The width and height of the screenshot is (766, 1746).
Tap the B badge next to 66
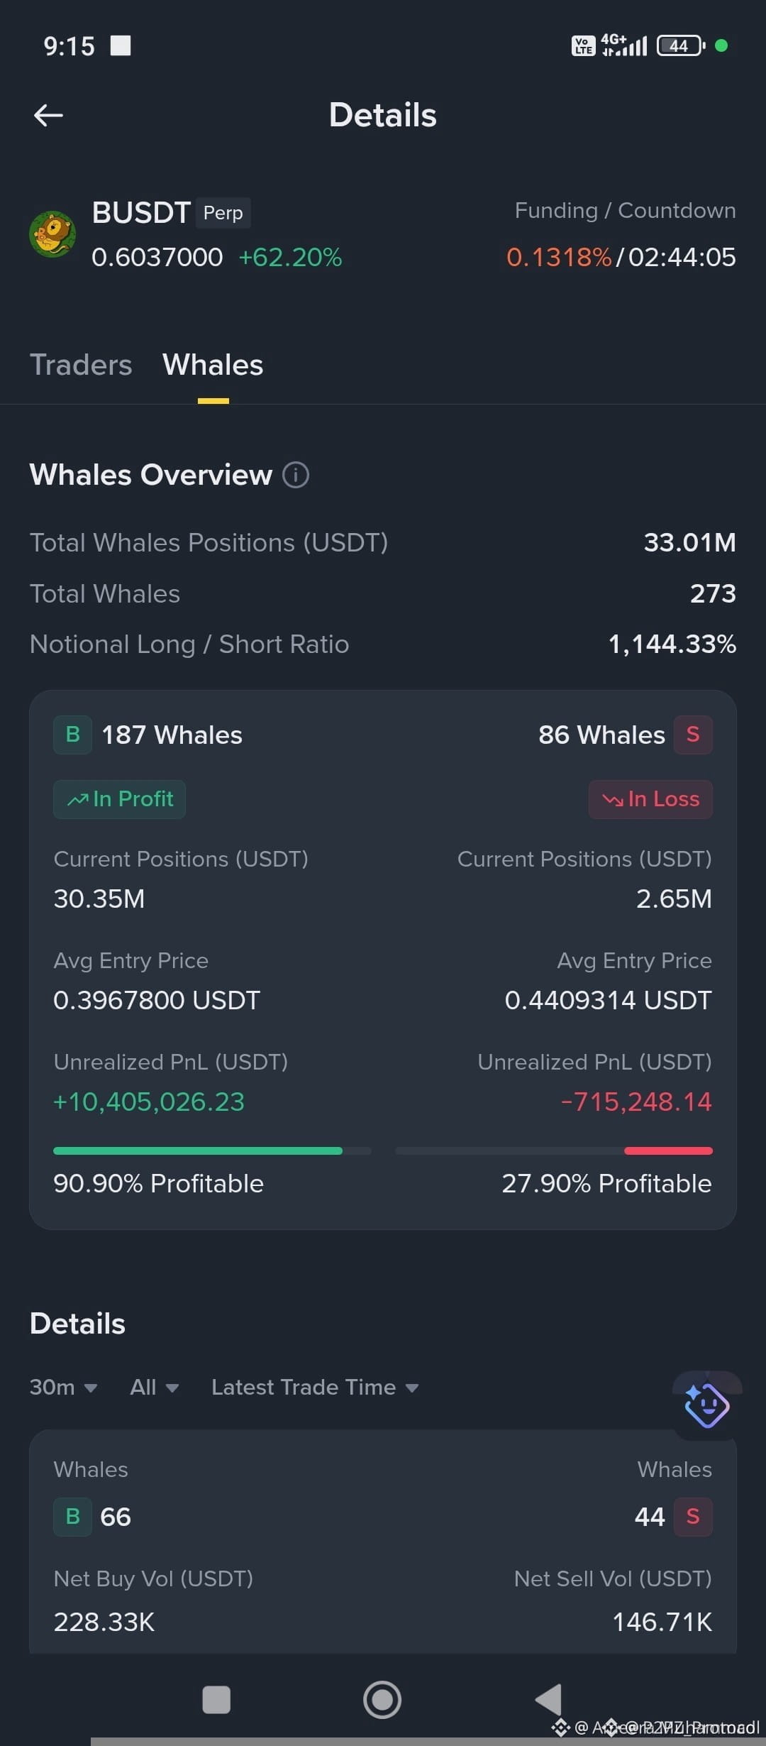point(72,1517)
